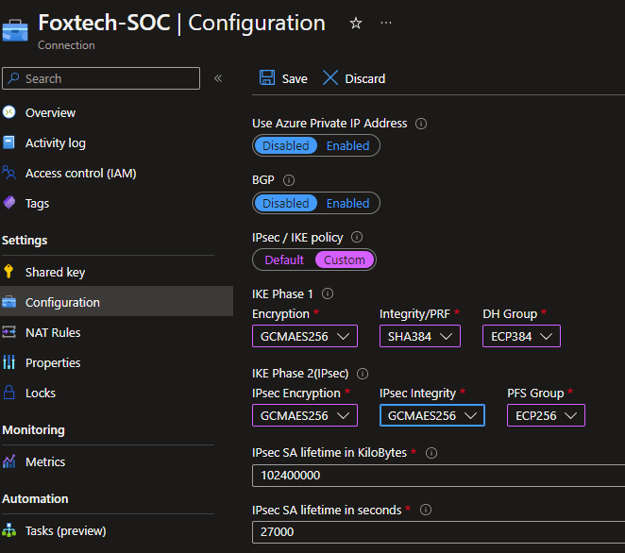This screenshot has height=553, width=625.
Task: Click the Foxtech-SOC connection briefcase icon
Action: [15, 30]
